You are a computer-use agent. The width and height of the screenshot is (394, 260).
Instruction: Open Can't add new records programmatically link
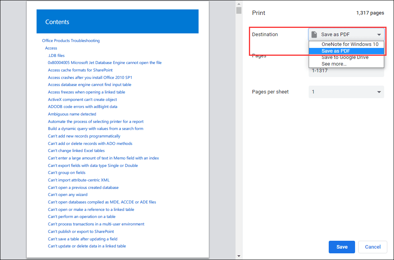click(x=84, y=136)
